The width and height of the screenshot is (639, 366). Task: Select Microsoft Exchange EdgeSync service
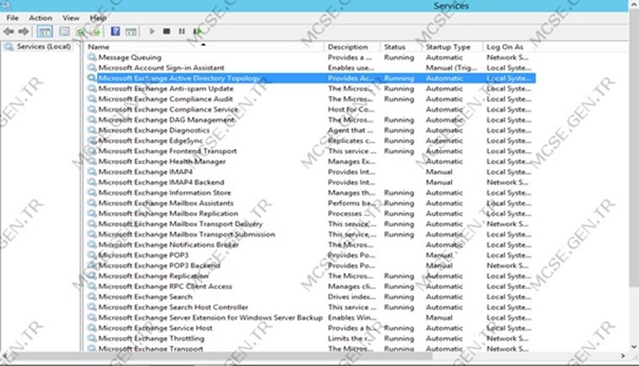[150, 140]
